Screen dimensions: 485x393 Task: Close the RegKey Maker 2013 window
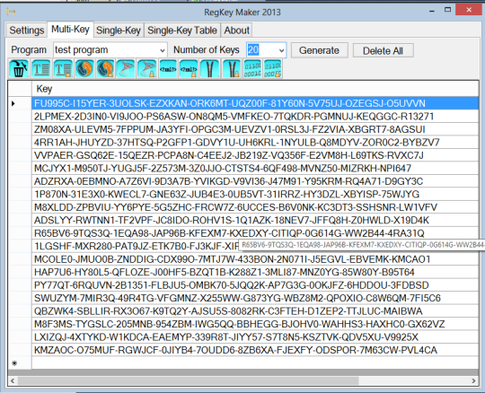click(469, 10)
